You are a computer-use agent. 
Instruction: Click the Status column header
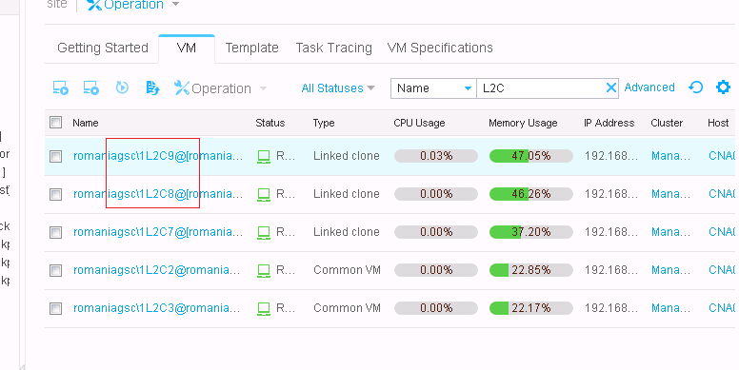270,124
